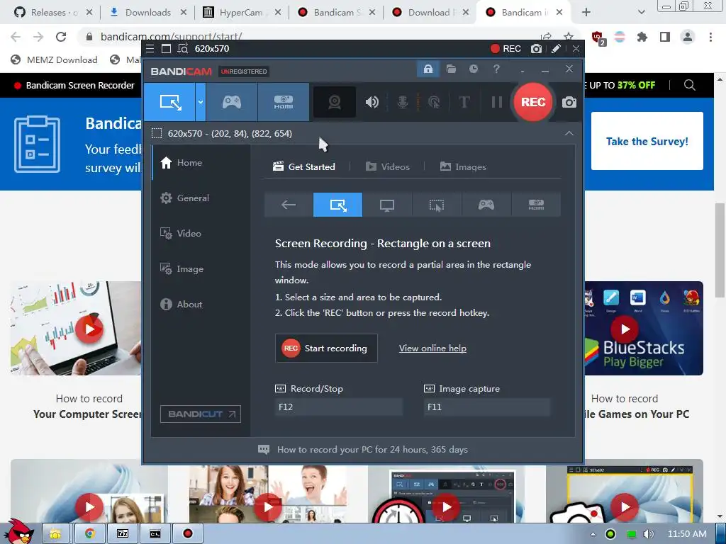
Task: Reload the page in Chrome
Action: 61,37
